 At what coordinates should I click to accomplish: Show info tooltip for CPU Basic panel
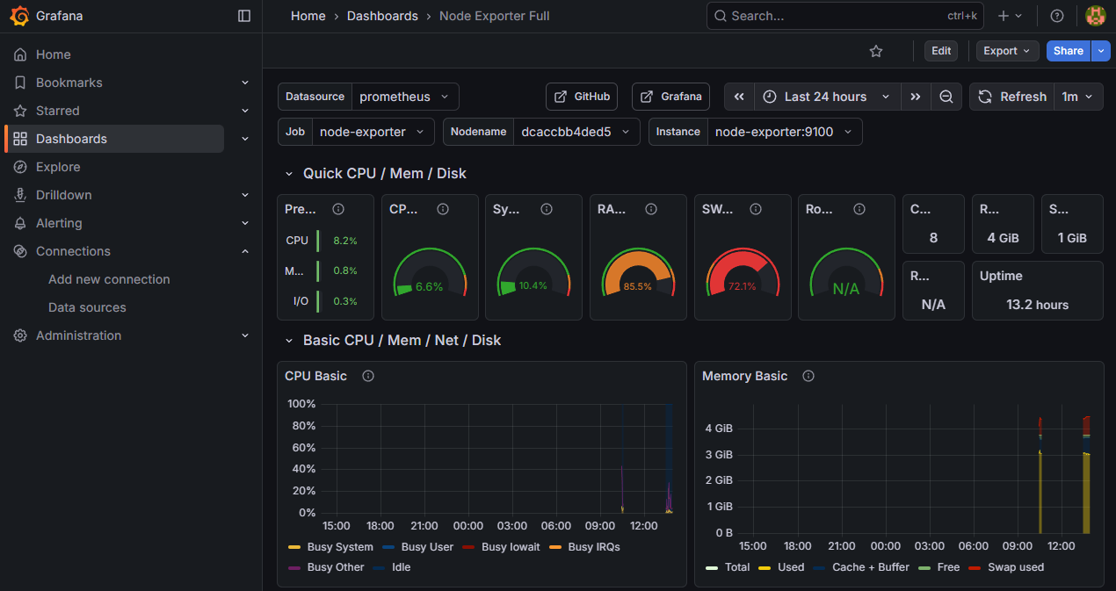pos(368,376)
